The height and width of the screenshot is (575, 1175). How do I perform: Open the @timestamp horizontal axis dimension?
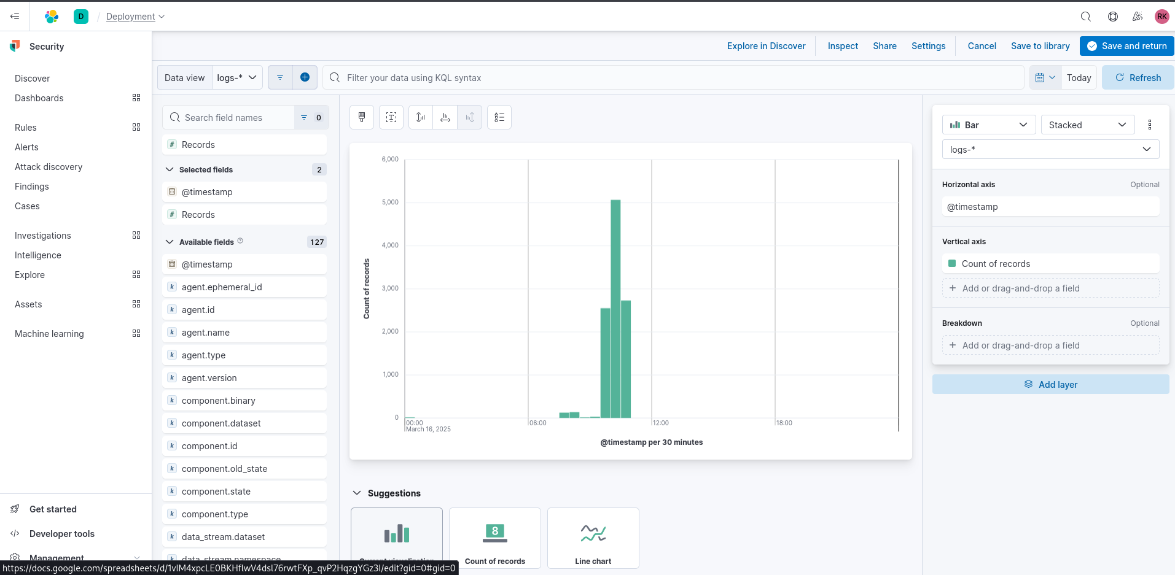[x=1050, y=206]
